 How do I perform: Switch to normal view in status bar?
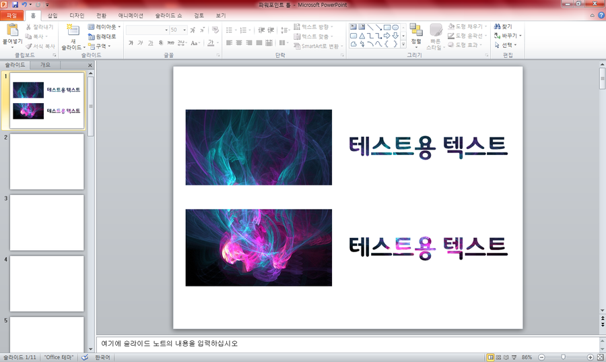[x=490, y=357]
